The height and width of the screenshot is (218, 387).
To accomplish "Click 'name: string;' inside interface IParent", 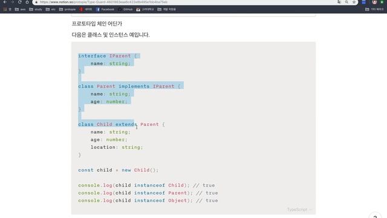I will [111, 64].
